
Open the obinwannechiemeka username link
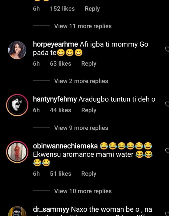(x=65, y=146)
